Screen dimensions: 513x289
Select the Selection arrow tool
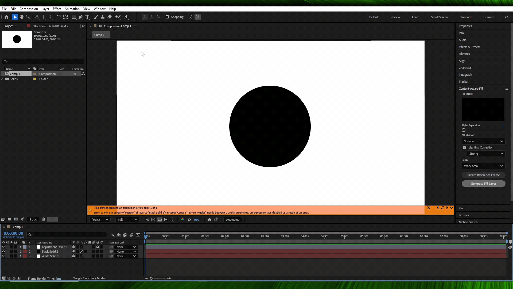tap(15, 17)
